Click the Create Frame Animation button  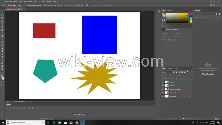pyautogui.click(x=79, y=114)
